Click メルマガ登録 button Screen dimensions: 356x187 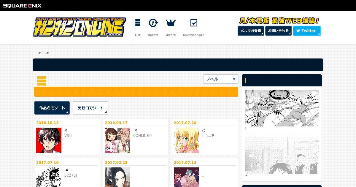coord(251,31)
